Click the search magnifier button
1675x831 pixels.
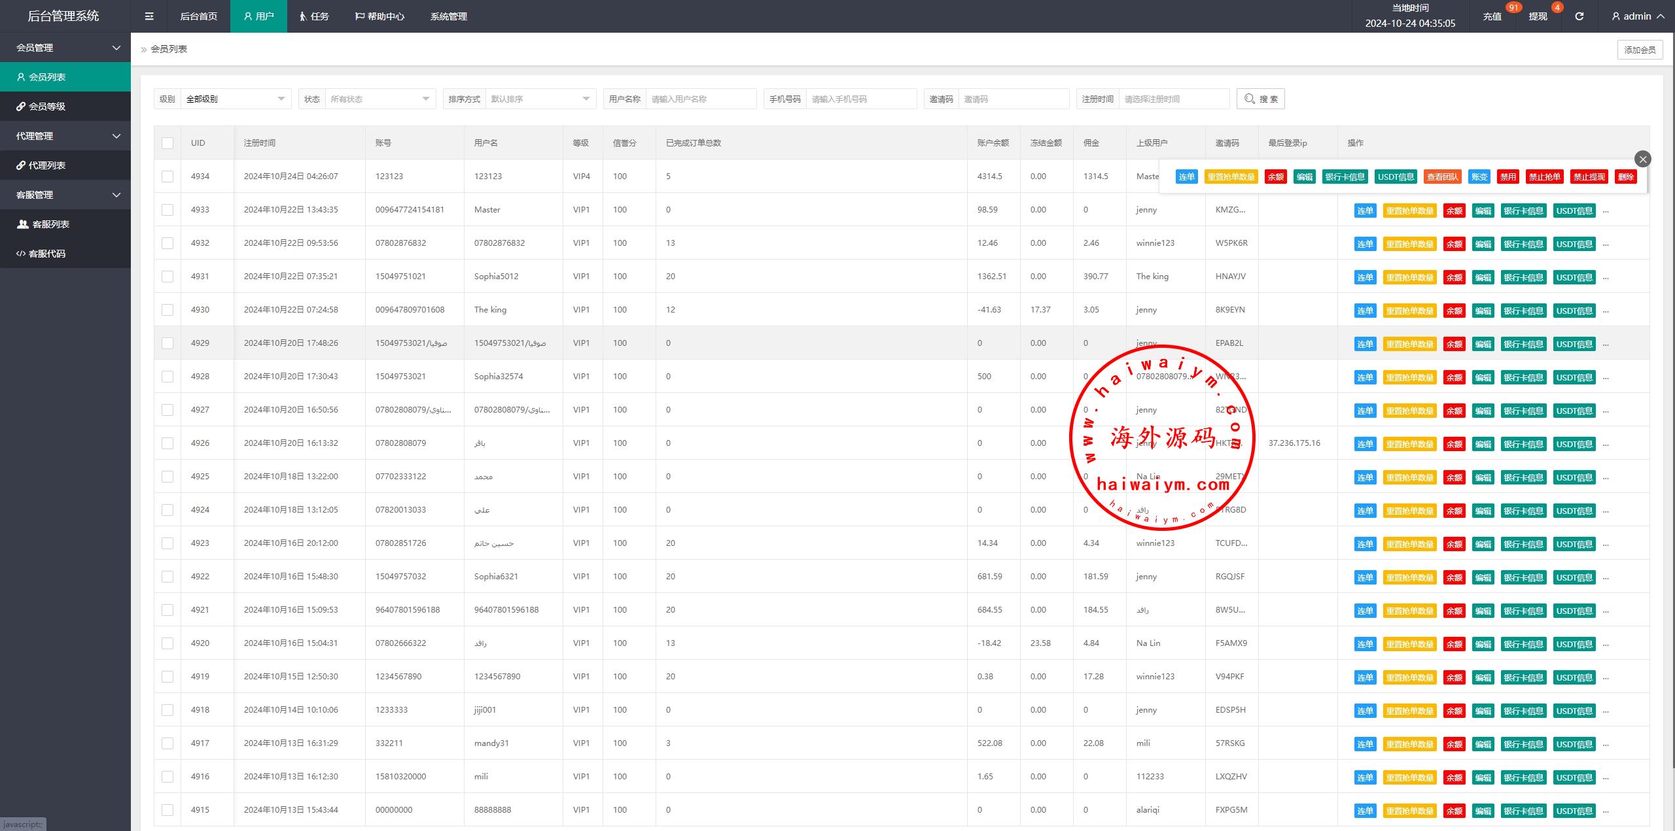[1260, 99]
